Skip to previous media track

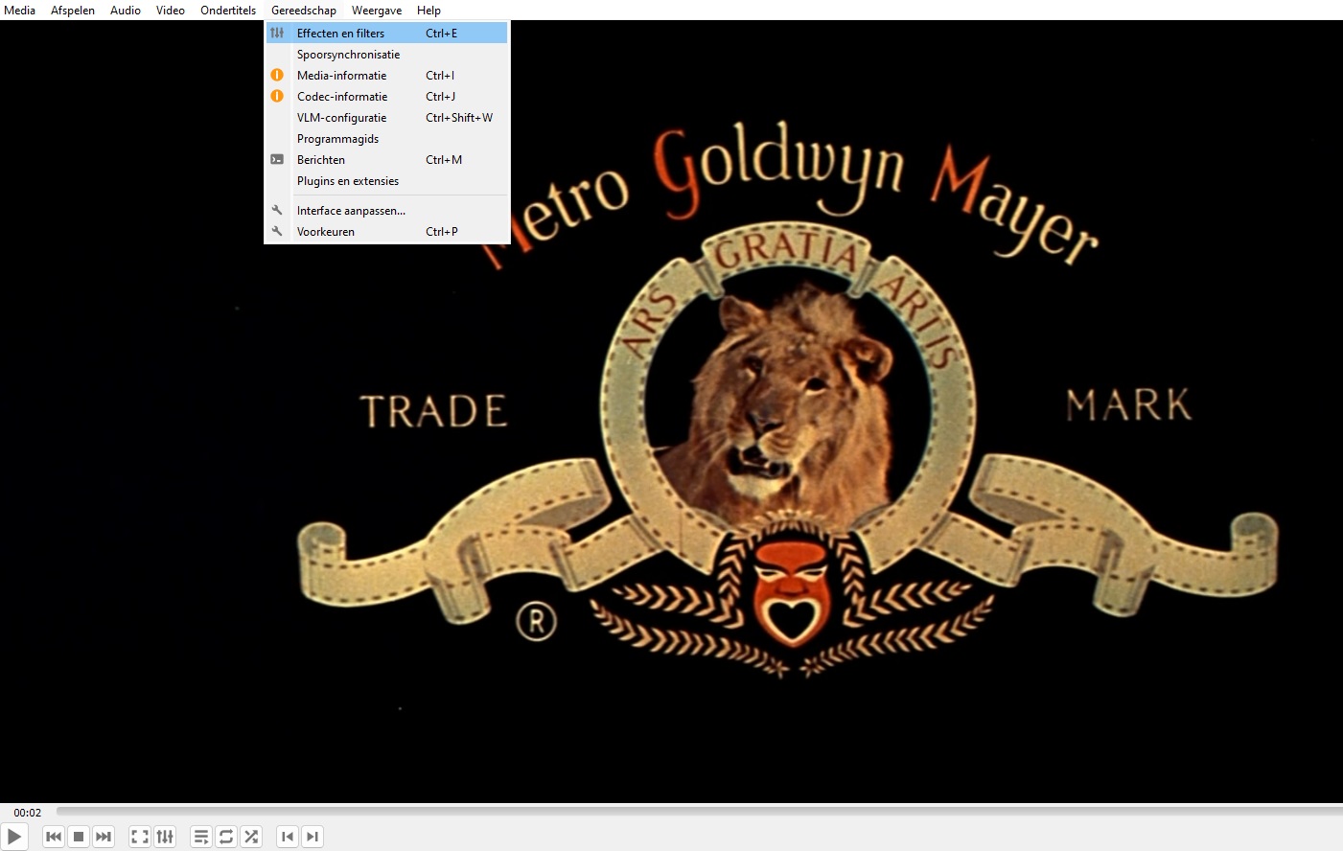click(54, 837)
